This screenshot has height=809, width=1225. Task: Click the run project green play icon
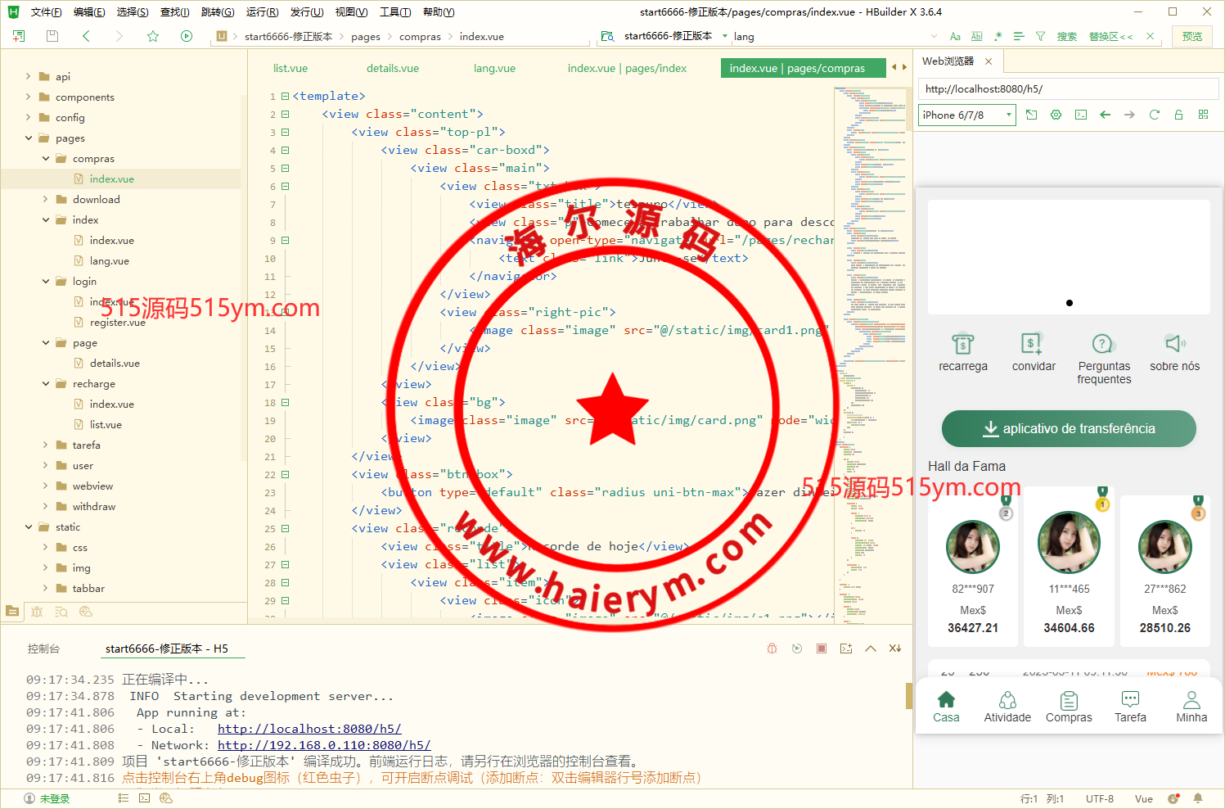(187, 36)
